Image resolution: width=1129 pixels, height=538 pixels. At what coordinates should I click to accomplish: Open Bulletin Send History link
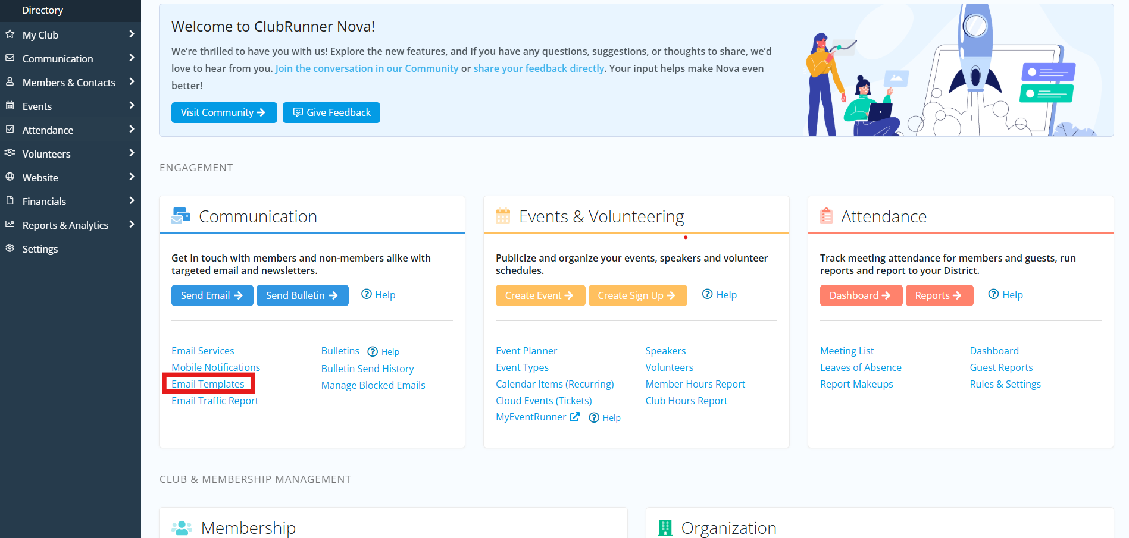coord(368,369)
